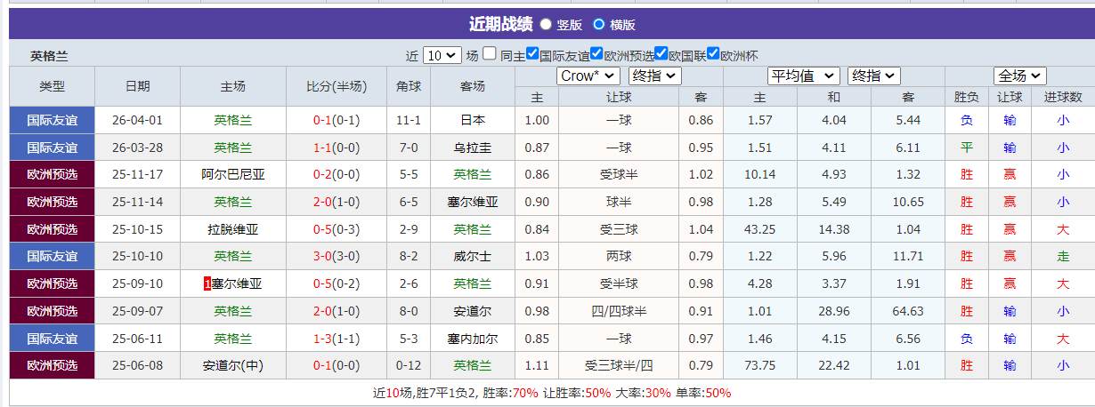Image resolution: width=1095 pixels, height=407 pixels.
Task: Open the 平均值 dropdown
Action: (804, 76)
